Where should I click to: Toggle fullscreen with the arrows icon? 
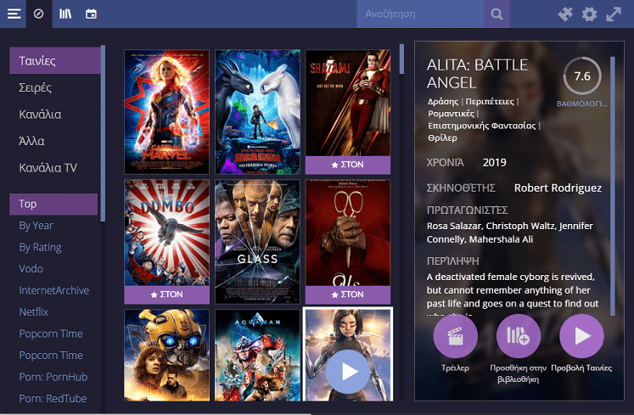(x=614, y=14)
